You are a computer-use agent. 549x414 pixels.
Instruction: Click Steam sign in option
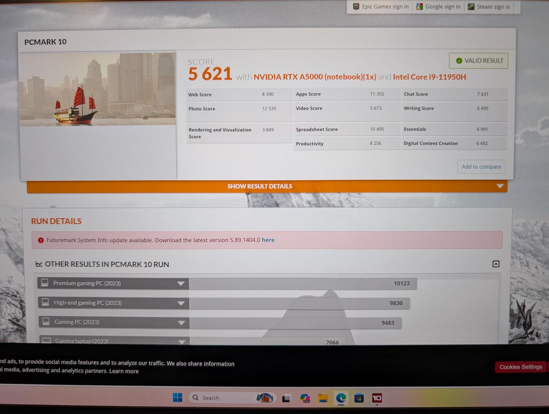[x=489, y=7]
